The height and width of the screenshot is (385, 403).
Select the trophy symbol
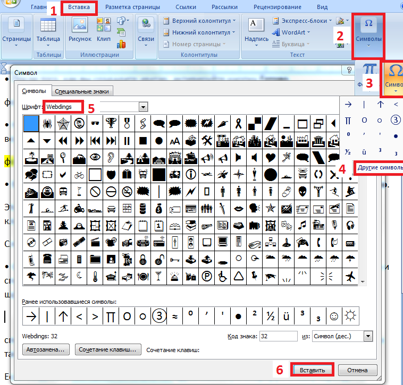[111, 124]
